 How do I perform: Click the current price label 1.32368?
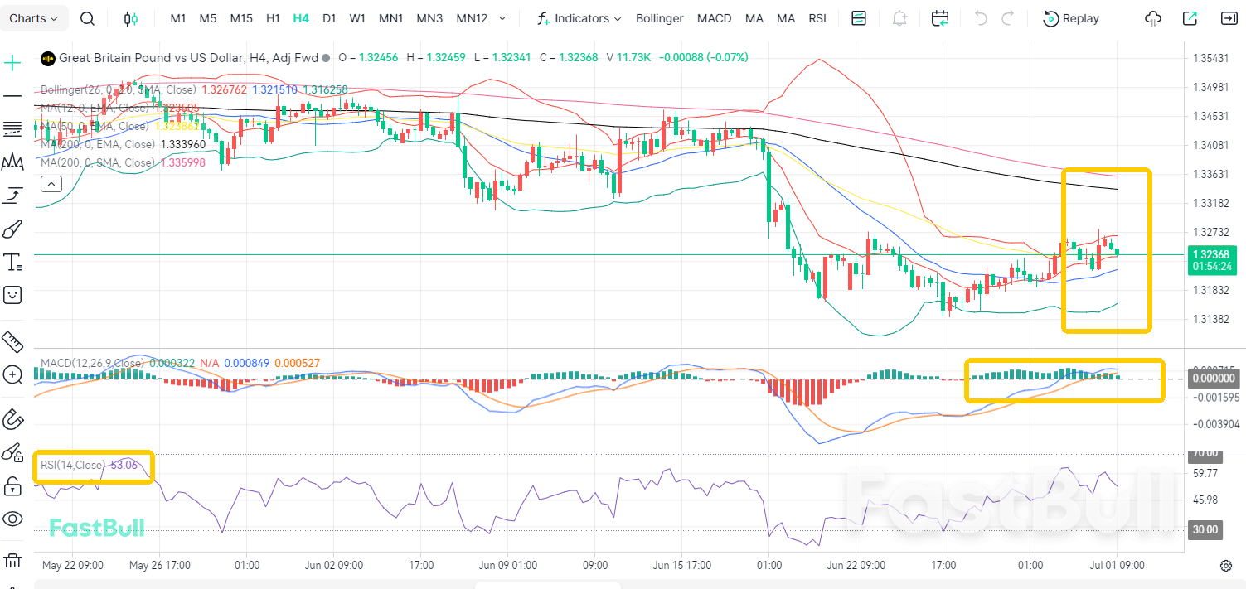point(1212,254)
